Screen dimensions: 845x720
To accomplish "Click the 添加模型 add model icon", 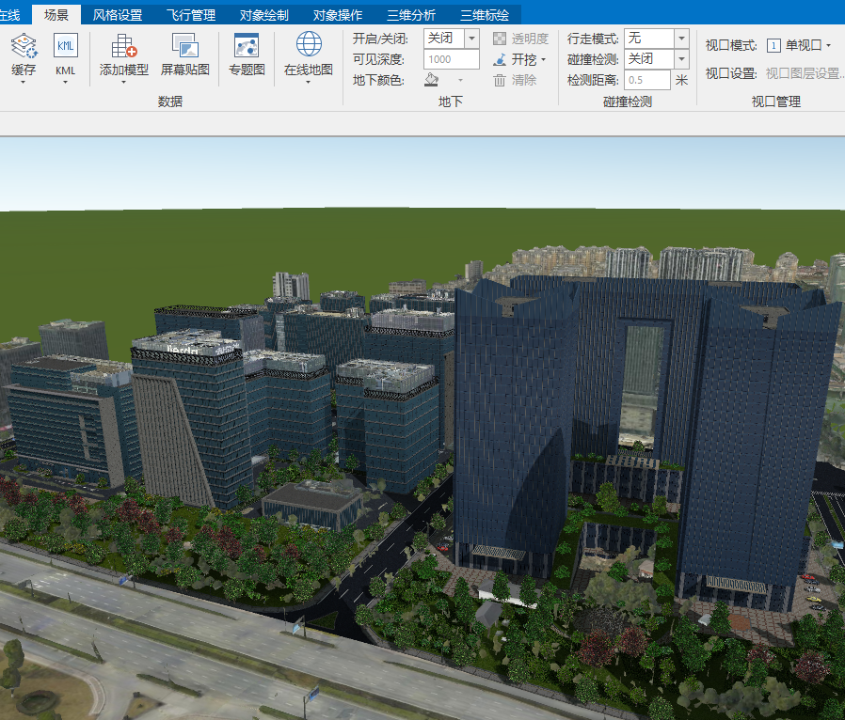I will [x=124, y=45].
